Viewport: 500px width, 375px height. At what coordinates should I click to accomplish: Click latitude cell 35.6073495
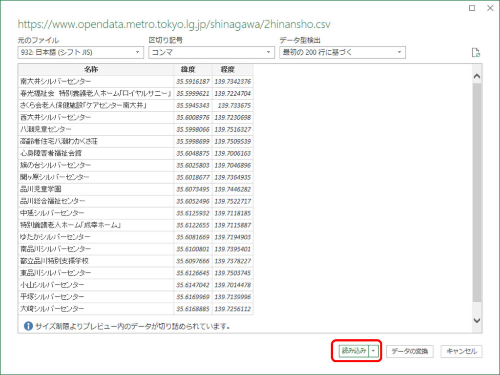pos(193,189)
